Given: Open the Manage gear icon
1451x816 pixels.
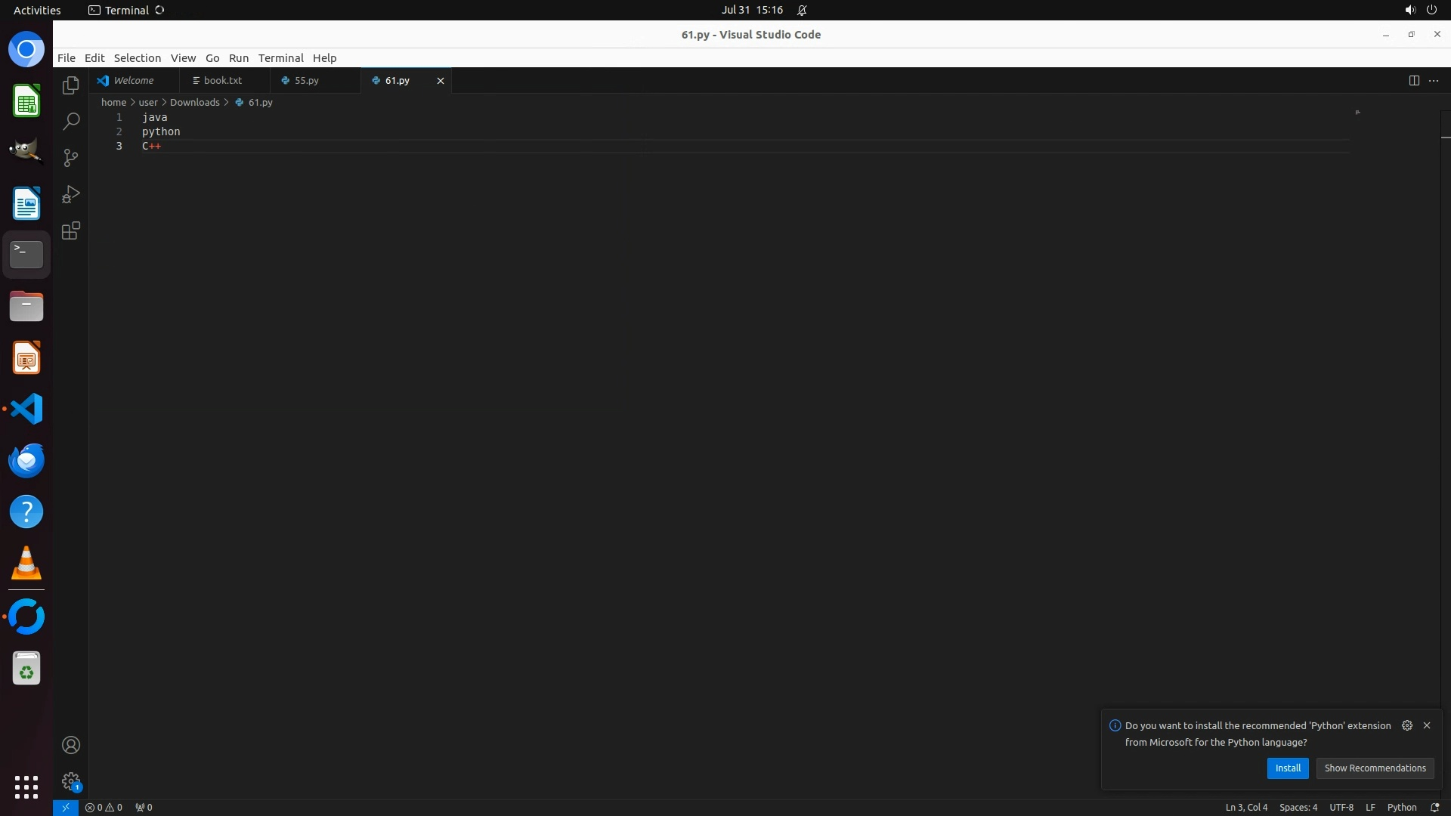Looking at the screenshot, I should click(x=71, y=781).
